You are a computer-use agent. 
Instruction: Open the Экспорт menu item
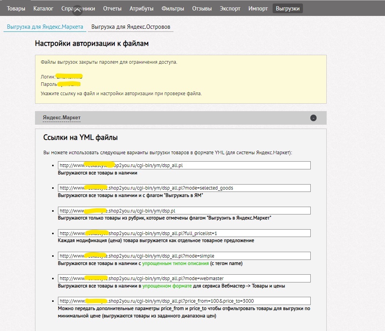(x=230, y=9)
